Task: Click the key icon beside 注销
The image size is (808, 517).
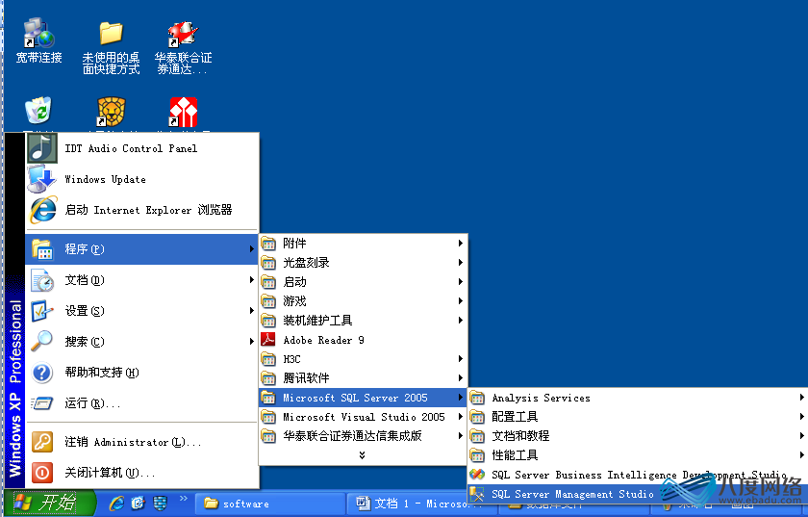Action: 42,442
